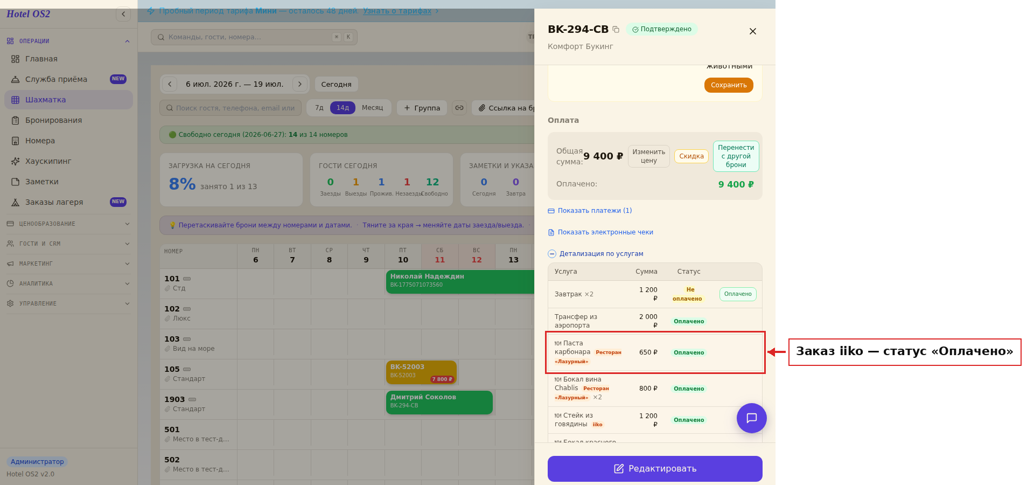Viewport: 1034px width, 485px height.
Task: Click guest search input field
Action: coord(231,108)
